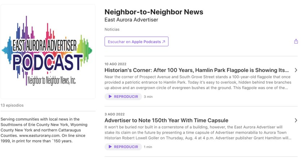Expand Historian's Corner episode chevron

click(x=296, y=70)
